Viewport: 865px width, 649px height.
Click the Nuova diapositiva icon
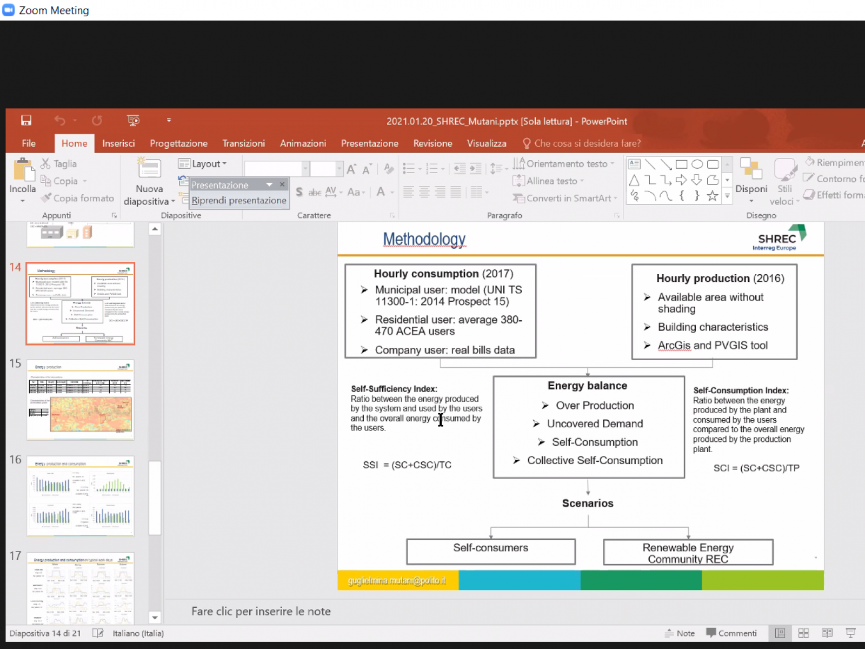click(x=149, y=169)
